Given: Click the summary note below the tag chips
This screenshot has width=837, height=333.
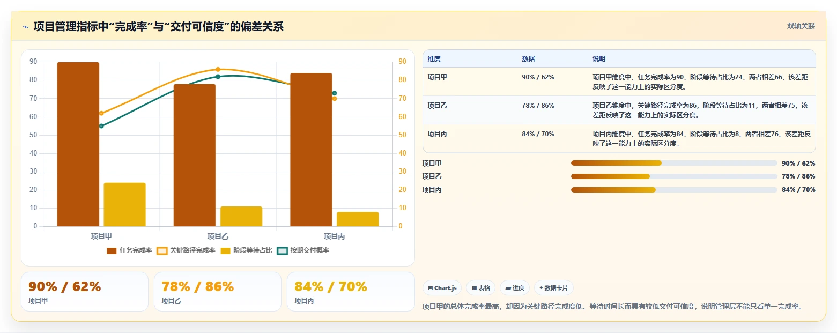Looking at the screenshot, I should pyautogui.click(x=612, y=307).
